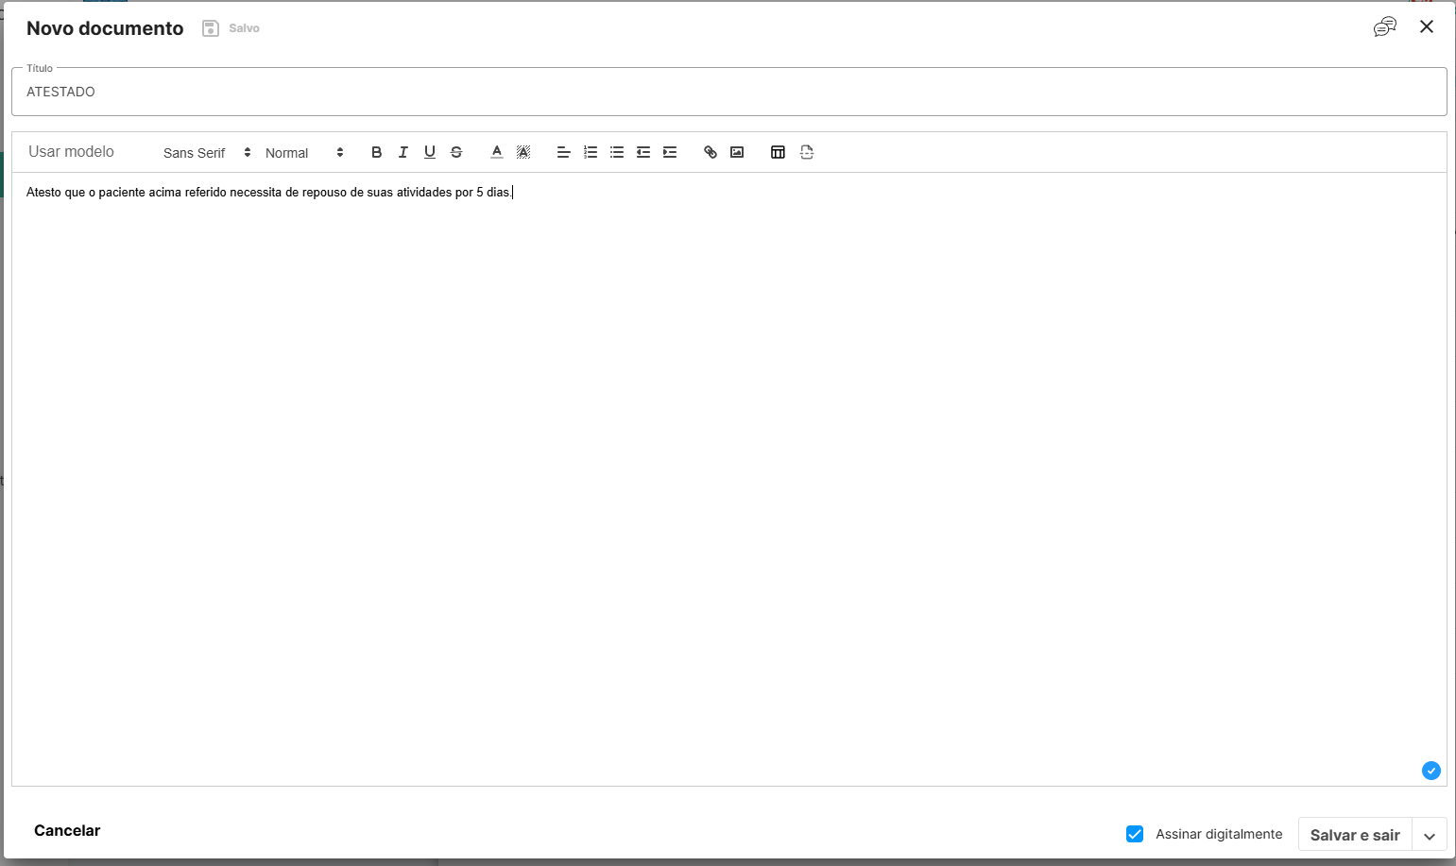Insert a numbered list
Screen dimensions: 1456x866
pyautogui.click(x=591, y=152)
